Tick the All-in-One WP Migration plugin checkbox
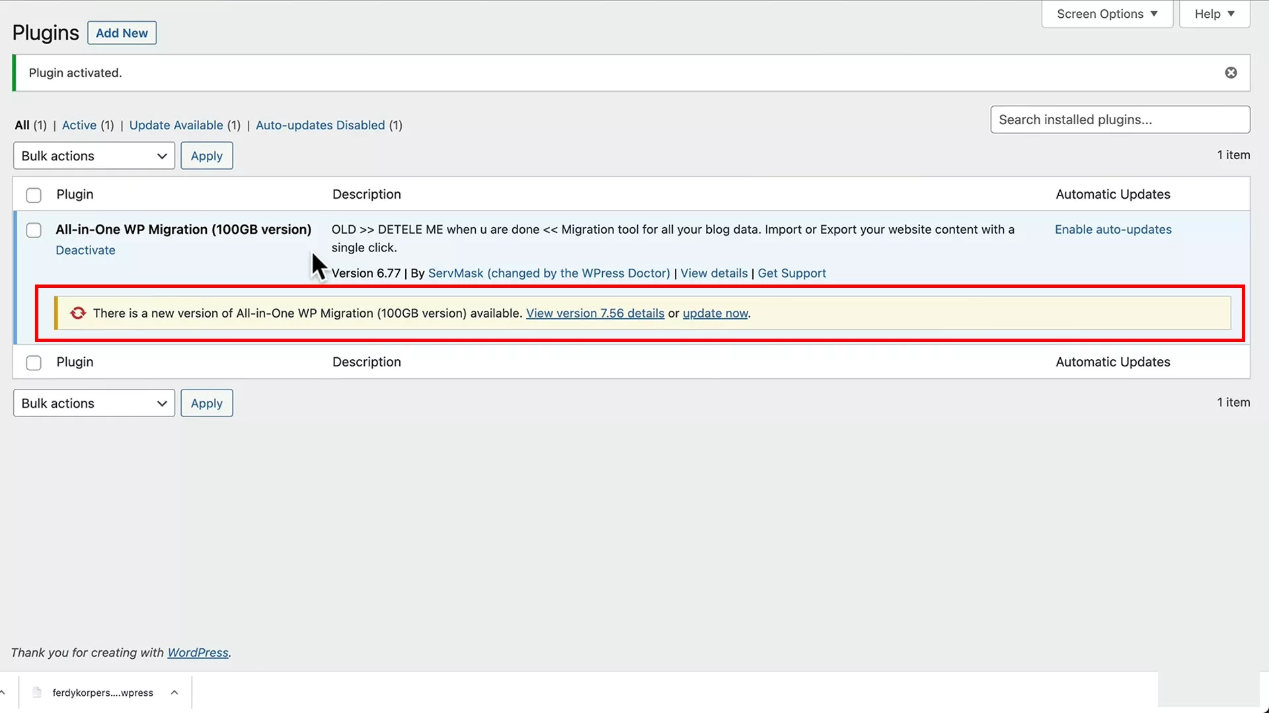 (34, 230)
